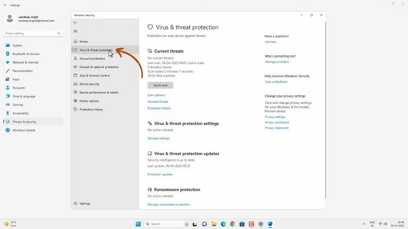
Task: Click the Account protection person icon
Action: click(x=75, y=59)
